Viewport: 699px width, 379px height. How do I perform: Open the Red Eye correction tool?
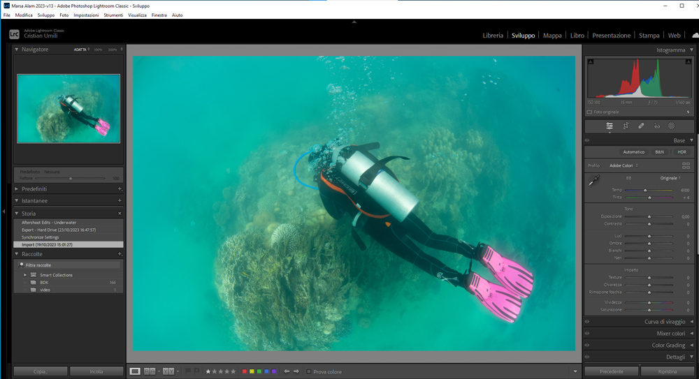[657, 126]
